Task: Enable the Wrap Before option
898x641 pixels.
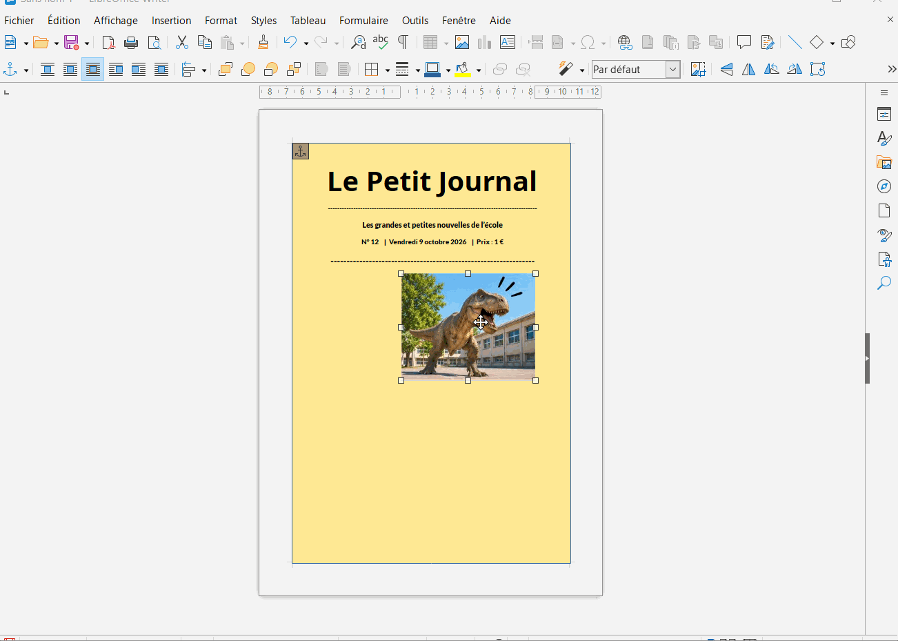Action: 116,69
